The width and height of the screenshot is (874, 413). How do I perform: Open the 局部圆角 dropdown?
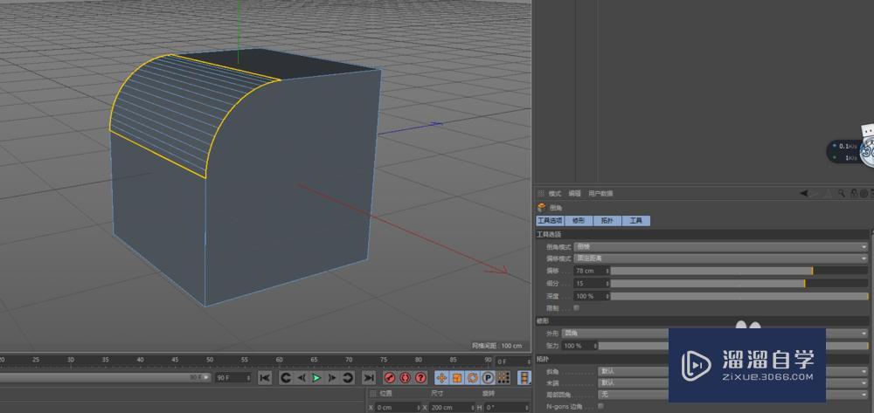(733, 395)
